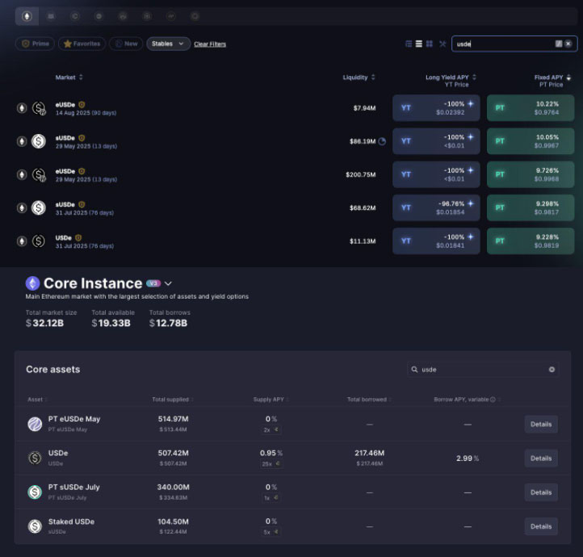583x557 pixels.
Task: Select the Ethereum chain icon tab
Action: point(27,16)
